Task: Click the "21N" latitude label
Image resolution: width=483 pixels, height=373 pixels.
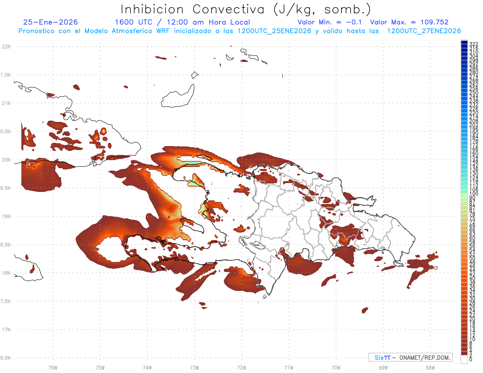Action: (6, 103)
